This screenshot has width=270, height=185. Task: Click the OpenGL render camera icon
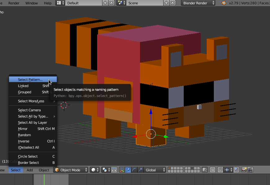click(x=244, y=170)
